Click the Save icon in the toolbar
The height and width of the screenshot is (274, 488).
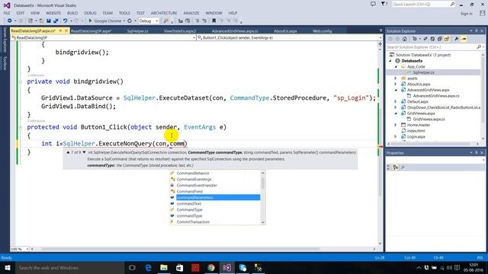[x=49, y=21]
